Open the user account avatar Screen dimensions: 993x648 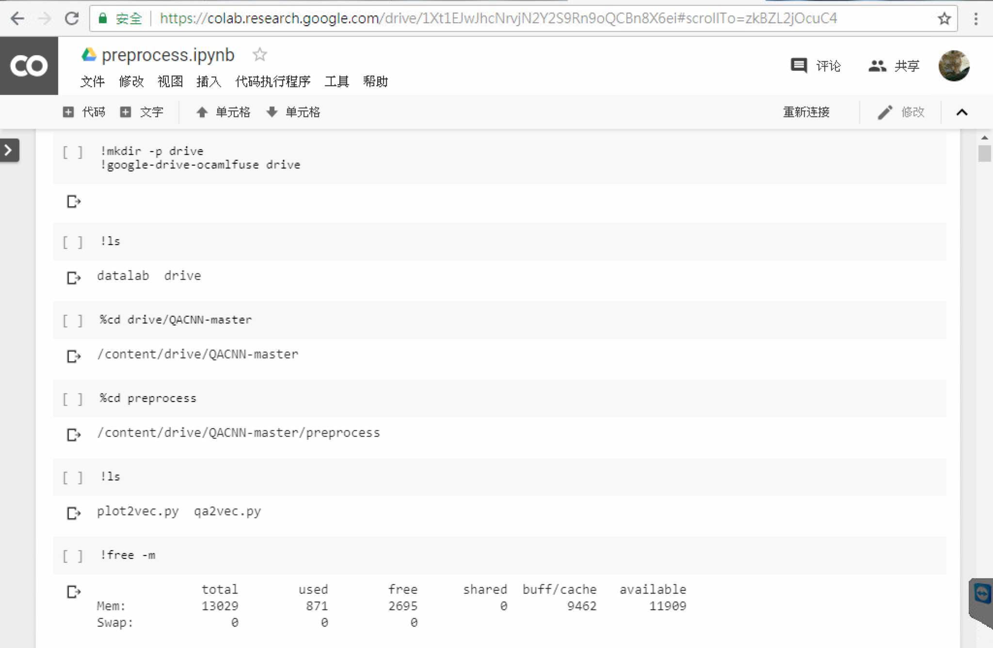coord(953,66)
